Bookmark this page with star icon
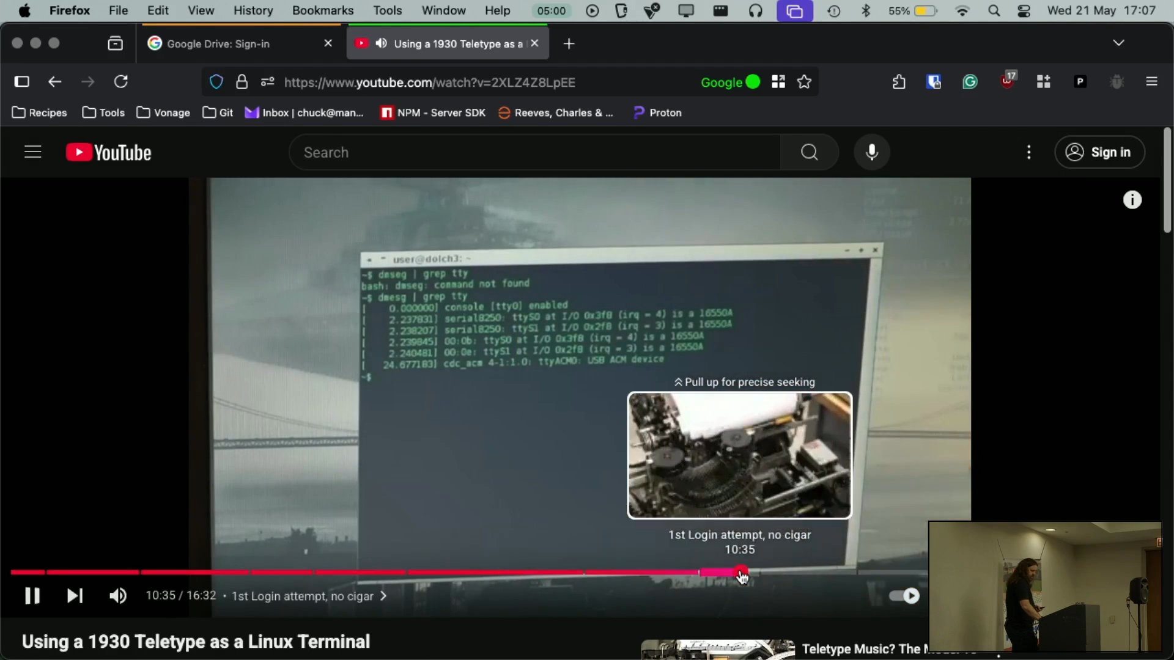 coord(804,82)
